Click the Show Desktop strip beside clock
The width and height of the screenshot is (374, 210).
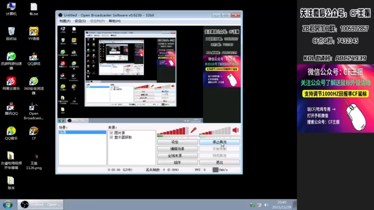tap(295, 205)
